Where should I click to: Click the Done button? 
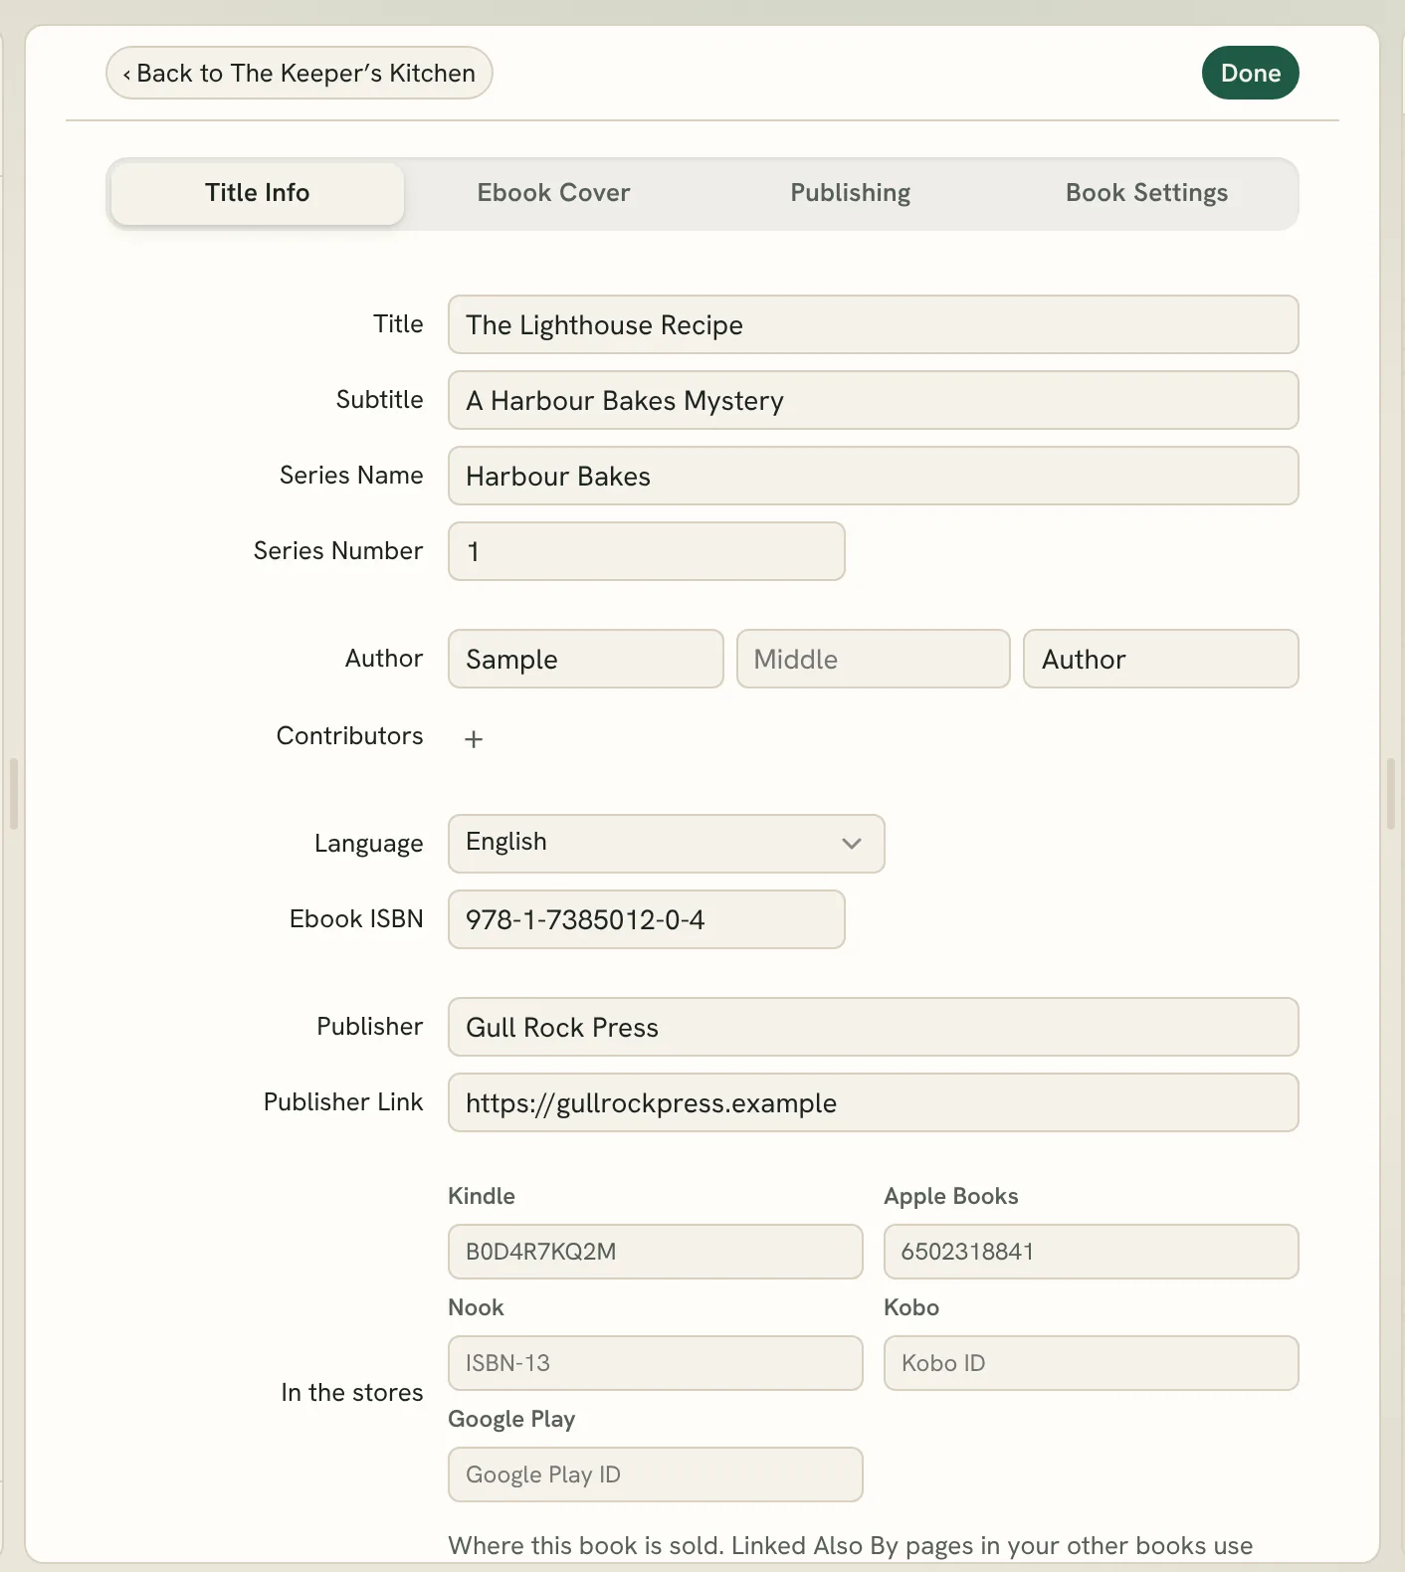[1251, 73]
